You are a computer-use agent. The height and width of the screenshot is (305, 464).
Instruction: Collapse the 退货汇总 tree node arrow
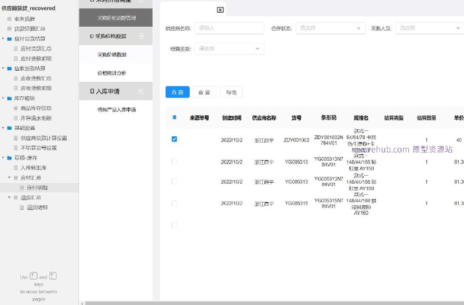[9, 197]
